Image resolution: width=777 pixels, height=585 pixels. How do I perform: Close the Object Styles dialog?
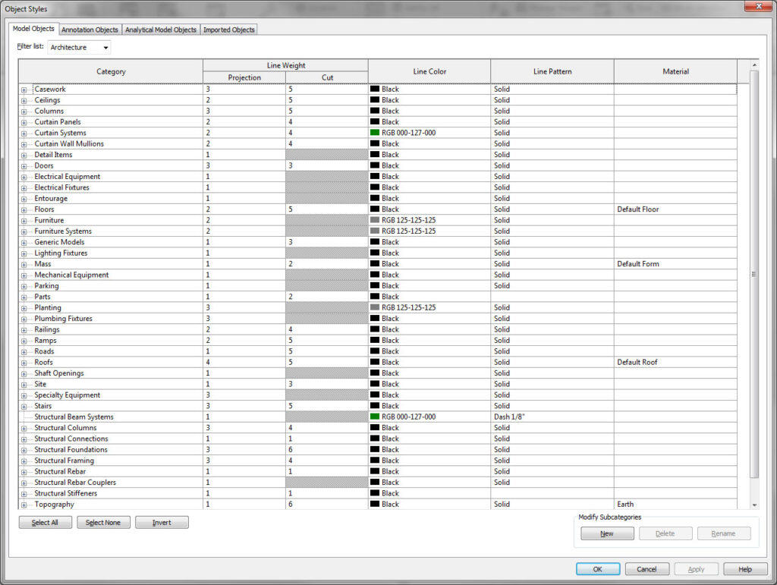(x=759, y=6)
